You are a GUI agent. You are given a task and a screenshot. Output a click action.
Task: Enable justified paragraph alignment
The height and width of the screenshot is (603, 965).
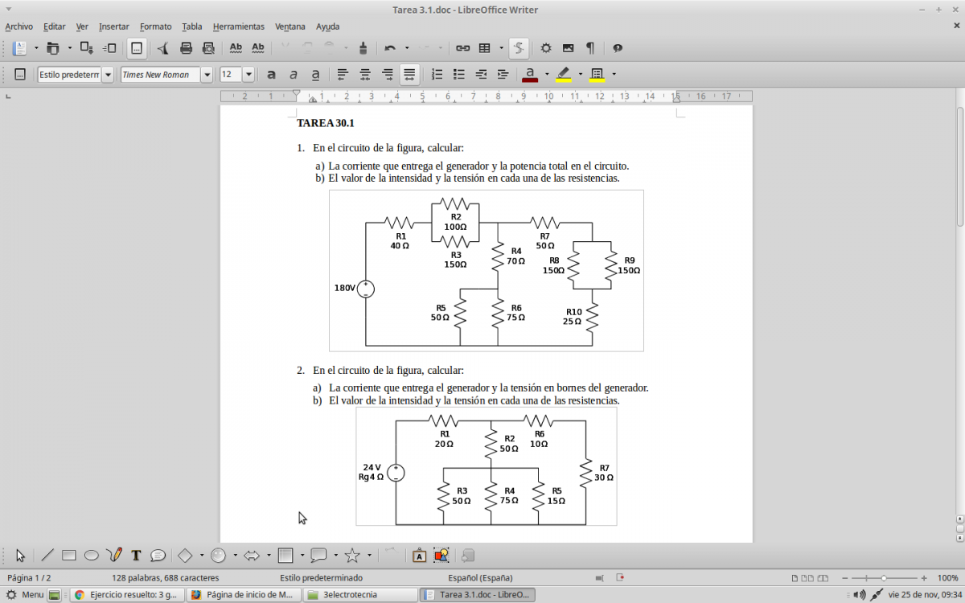(409, 75)
